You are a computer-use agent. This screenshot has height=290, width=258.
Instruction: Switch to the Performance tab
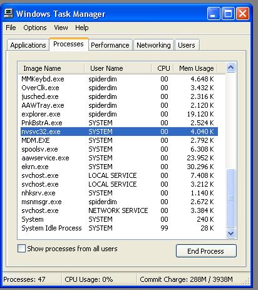[x=110, y=45]
